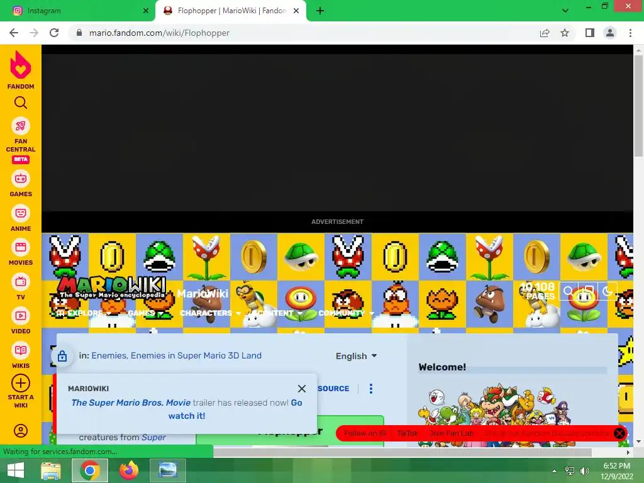Open the volume control tray icon
644x483 pixels.
[x=584, y=470]
